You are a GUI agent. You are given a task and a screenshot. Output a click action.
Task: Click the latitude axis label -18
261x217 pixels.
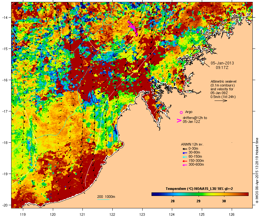(x=4, y=143)
